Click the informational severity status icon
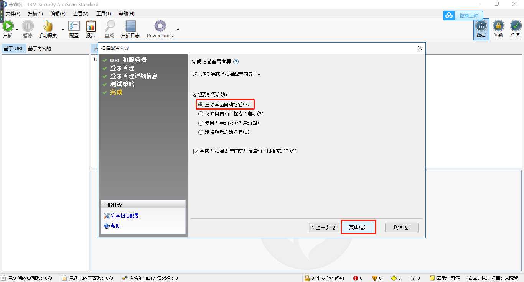Image resolution: width=524 pixels, height=282 pixels. [x=413, y=278]
